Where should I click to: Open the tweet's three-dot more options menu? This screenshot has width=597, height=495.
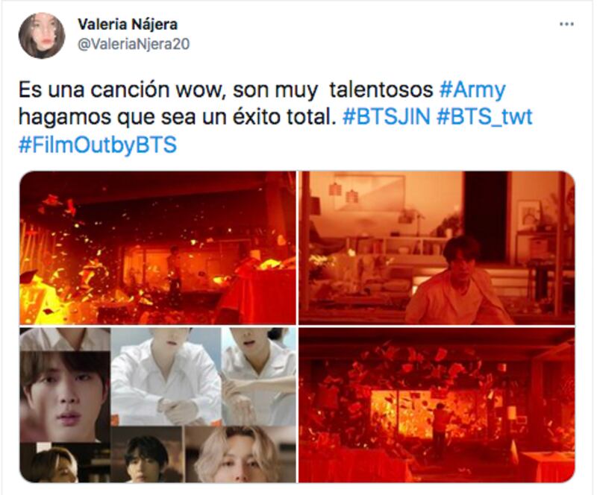point(566,25)
